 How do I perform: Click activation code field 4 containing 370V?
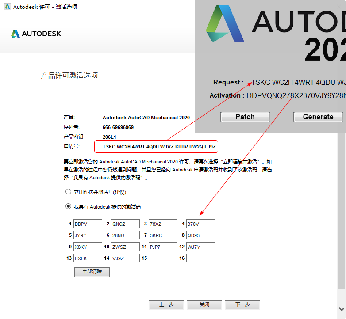point(200,224)
